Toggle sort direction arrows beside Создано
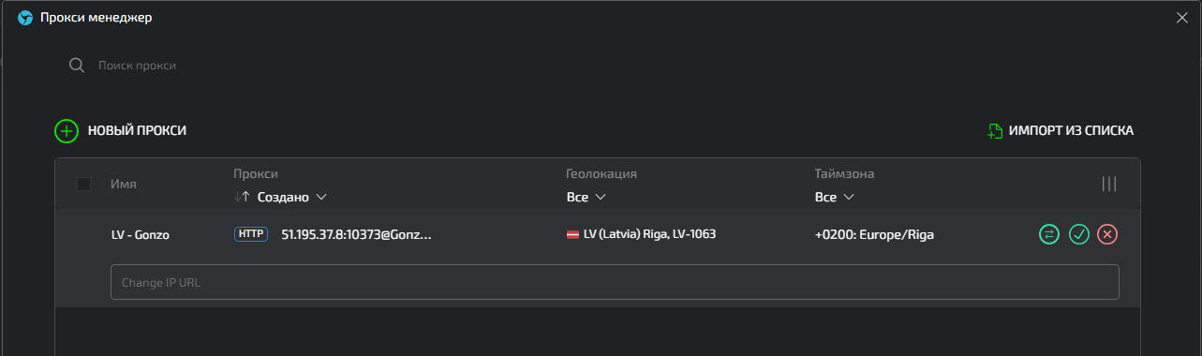Viewport: 1202px width, 356px height. 242,197
